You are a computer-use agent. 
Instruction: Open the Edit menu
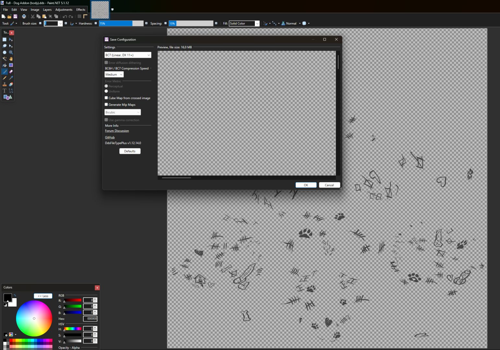click(x=14, y=10)
